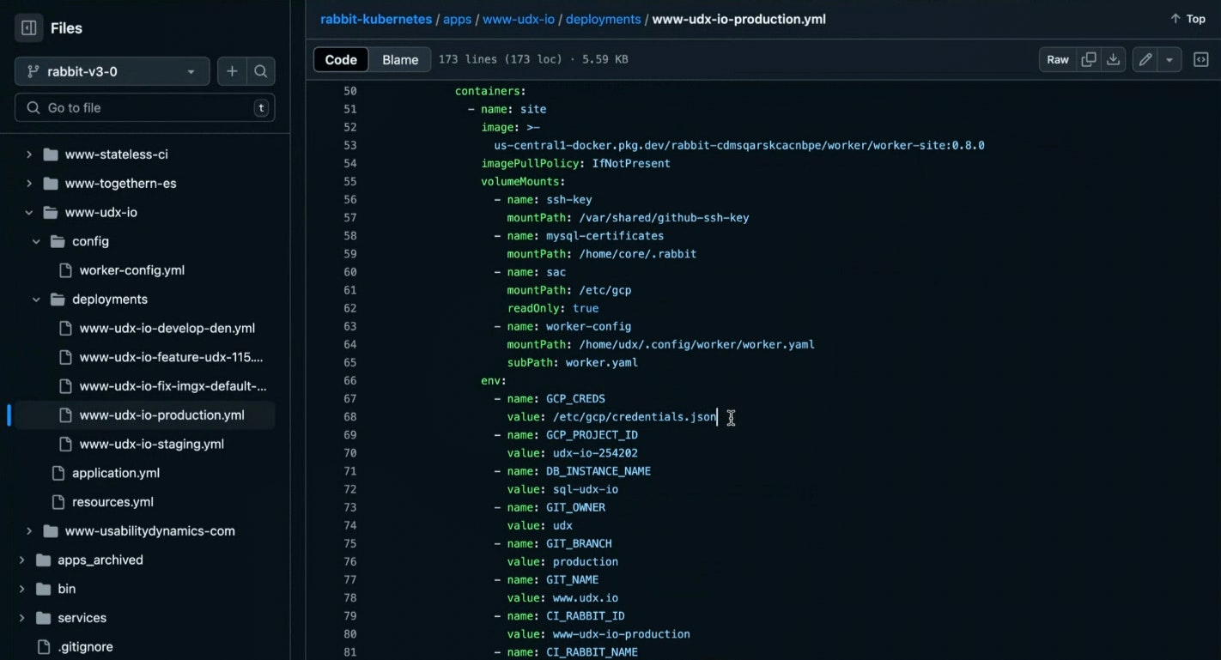
Task: Open the rabbit-v3-0 branch dropdown
Action: point(112,72)
